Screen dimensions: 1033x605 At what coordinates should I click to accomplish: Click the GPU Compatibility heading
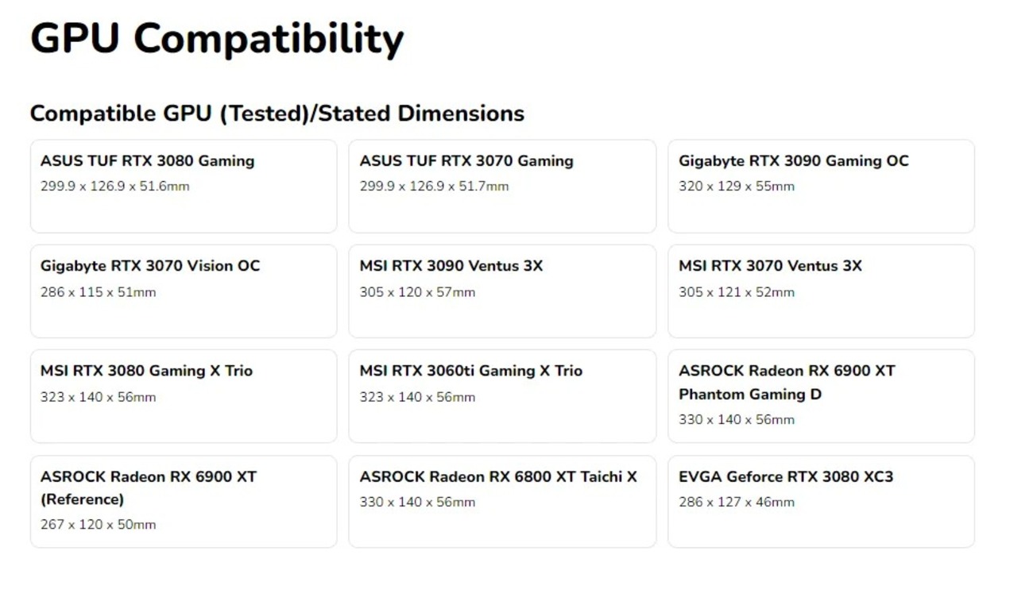click(217, 39)
